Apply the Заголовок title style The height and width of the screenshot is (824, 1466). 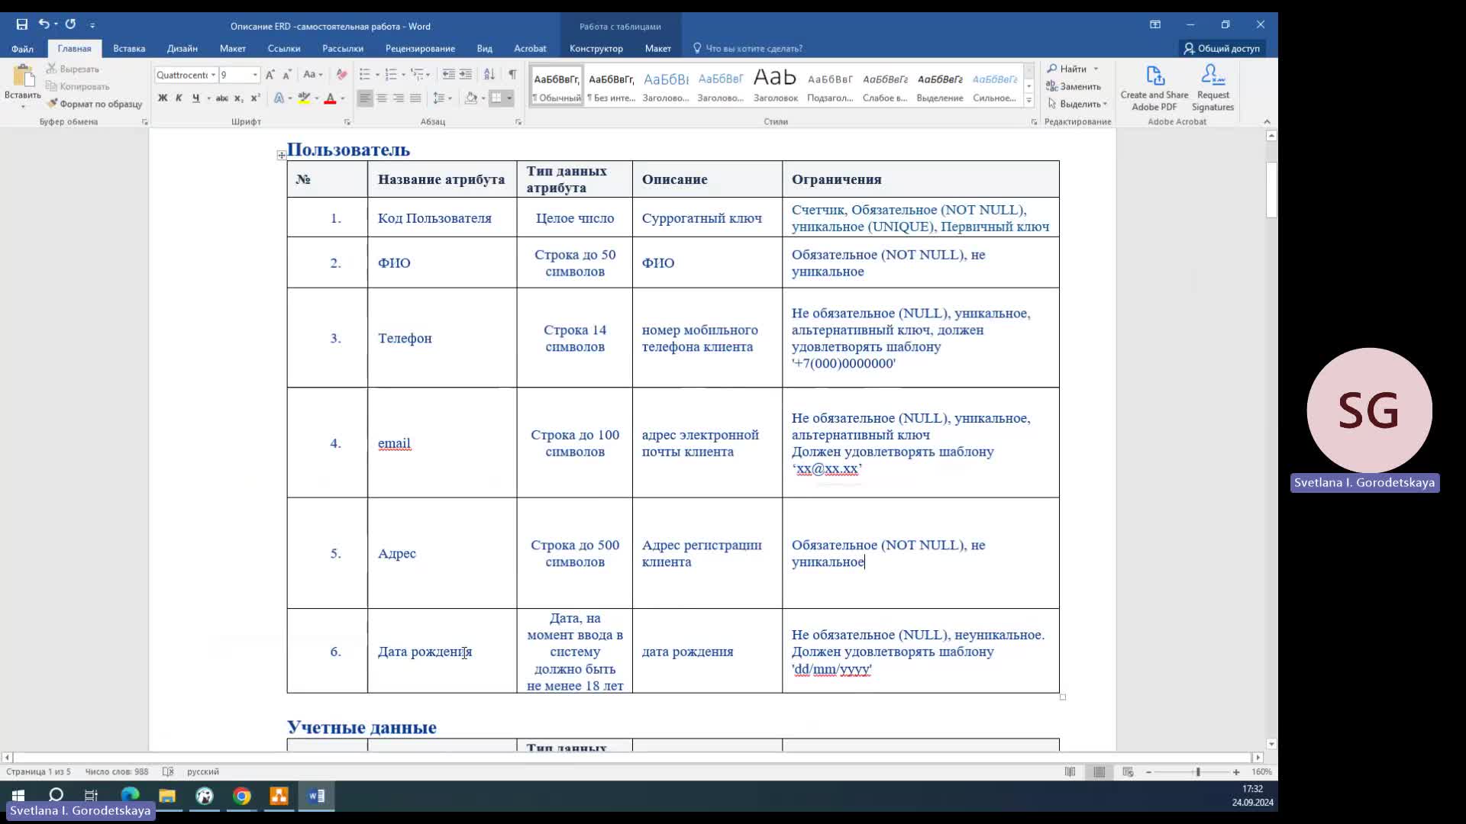click(776, 86)
